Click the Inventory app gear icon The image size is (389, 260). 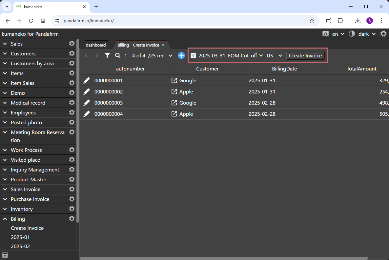(x=72, y=209)
